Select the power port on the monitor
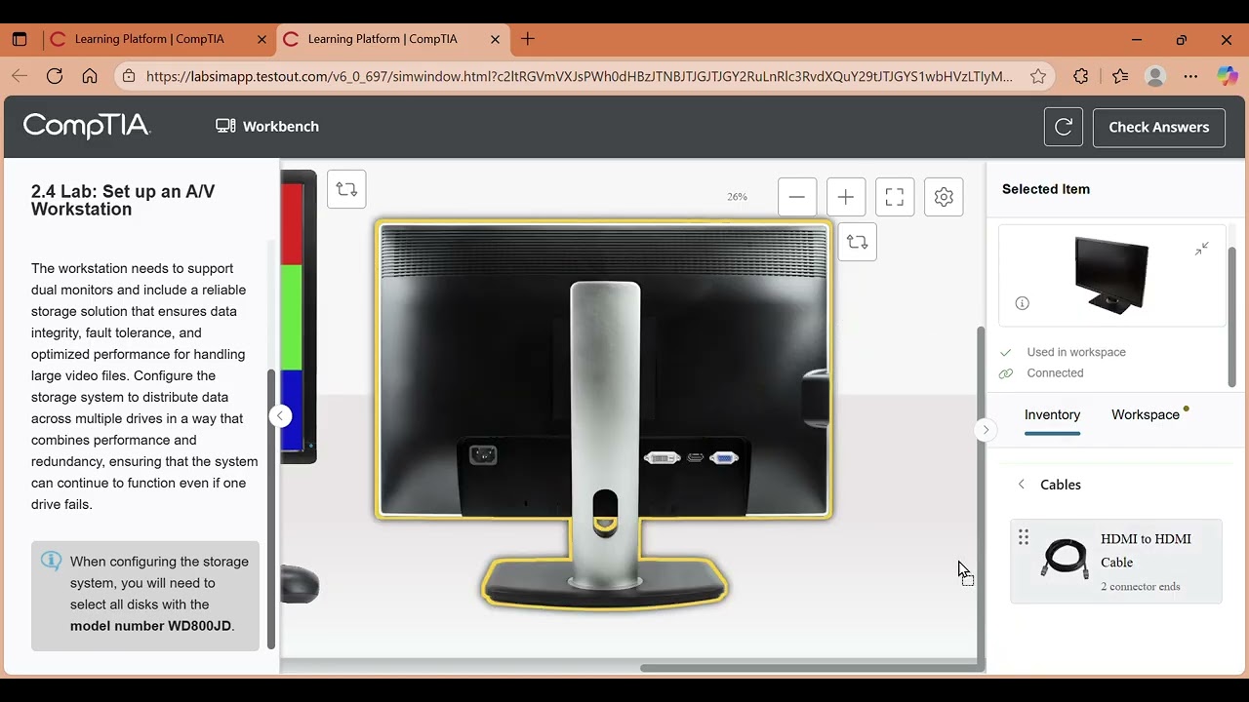Viewport: 1249px width, 702px height. point(483,454)
